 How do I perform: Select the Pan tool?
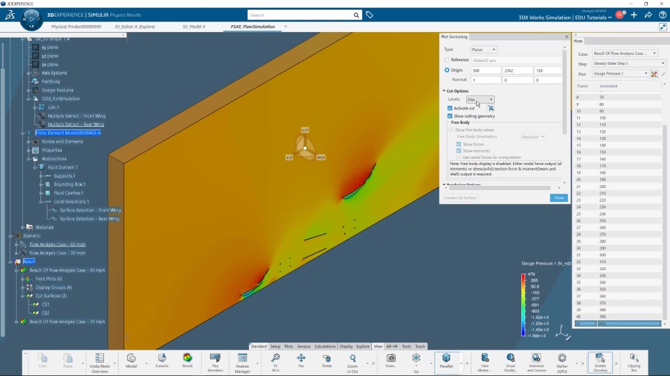[x=301, y=361]
